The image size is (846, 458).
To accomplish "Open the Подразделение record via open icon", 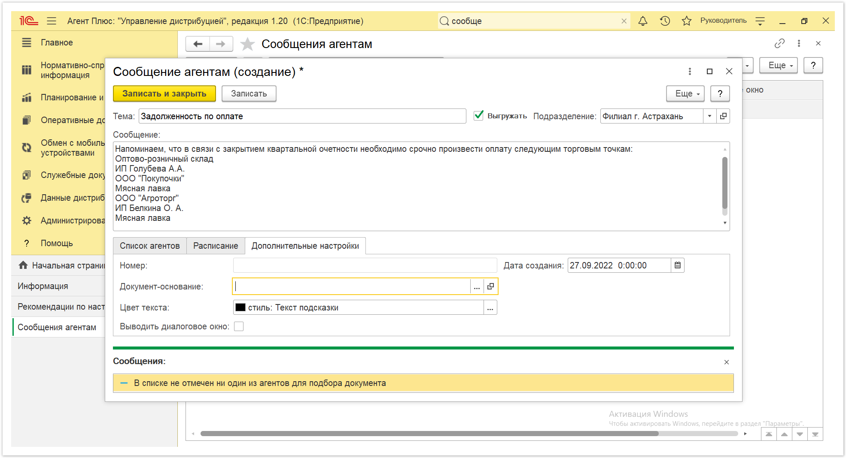I will coord(723,116).
